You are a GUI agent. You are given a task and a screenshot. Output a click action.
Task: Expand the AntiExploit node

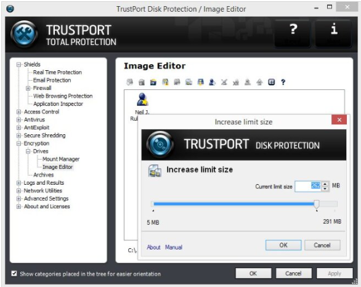[x=18, y=127]
